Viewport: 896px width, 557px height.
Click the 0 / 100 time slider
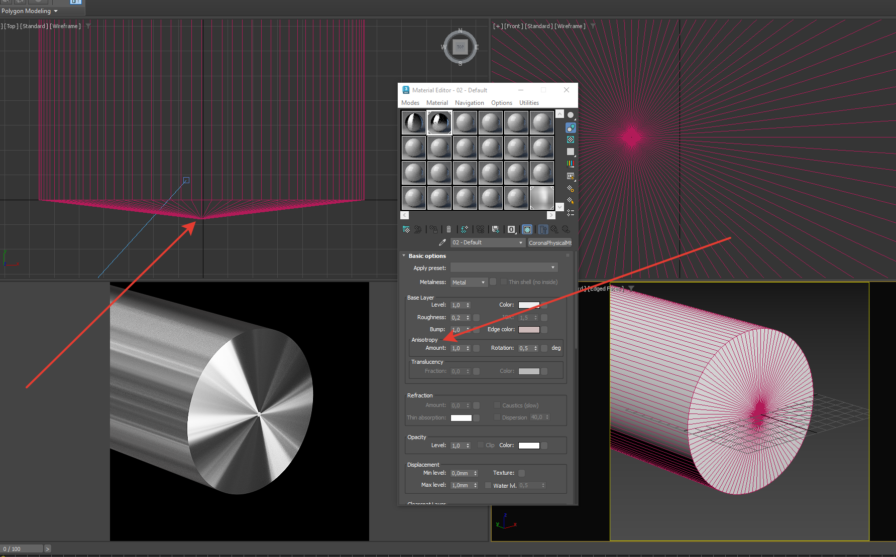pos(22,549)
